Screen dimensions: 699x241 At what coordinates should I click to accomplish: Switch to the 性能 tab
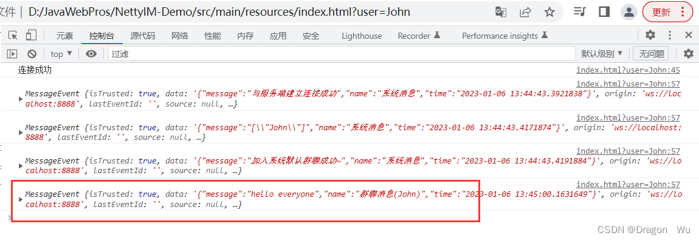pyautogui.click(x=212, y=36)
